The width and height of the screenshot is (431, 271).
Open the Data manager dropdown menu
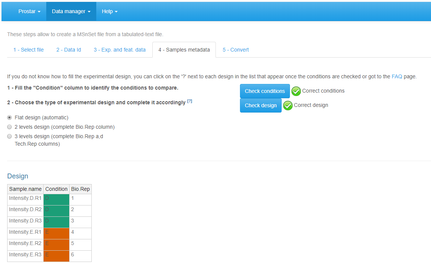click(x=71, y=11)
